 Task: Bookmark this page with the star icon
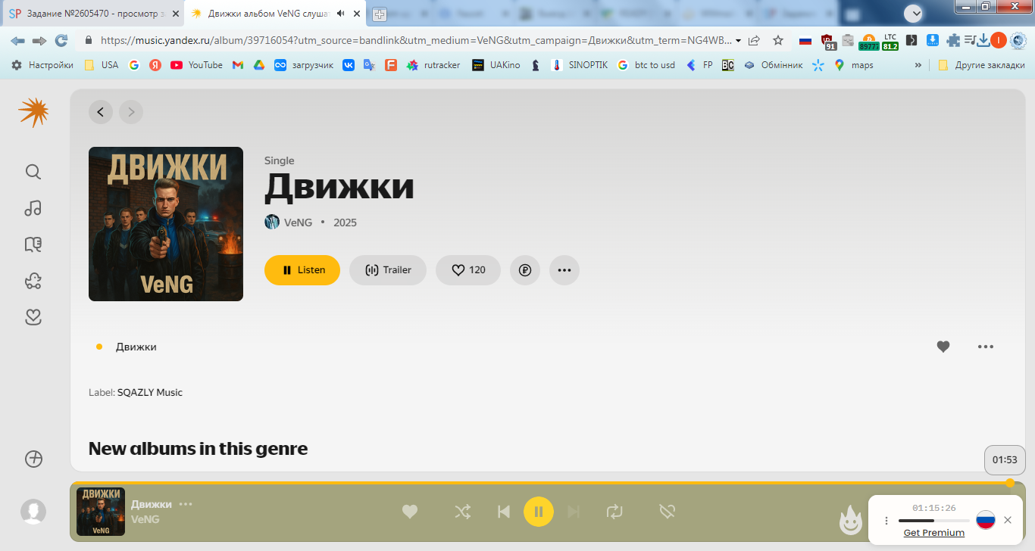click(x=778, y=40)
